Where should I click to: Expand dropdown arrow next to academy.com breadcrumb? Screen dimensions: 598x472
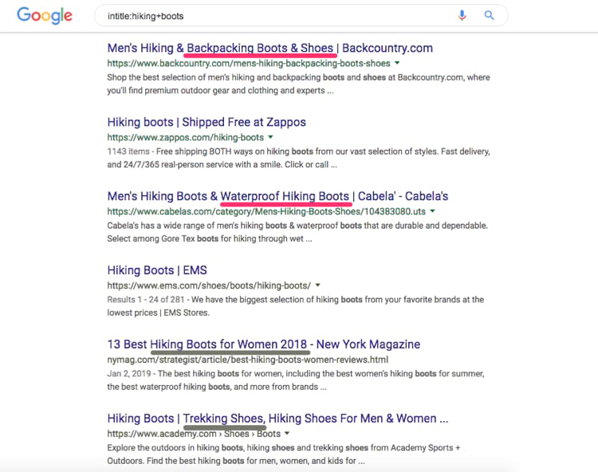[287, 433]
